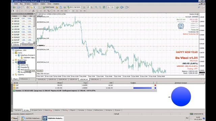The width and height of the screenshot is (216, 121).
Task: Switch to W1 timeframe
Action: point(81,11)
